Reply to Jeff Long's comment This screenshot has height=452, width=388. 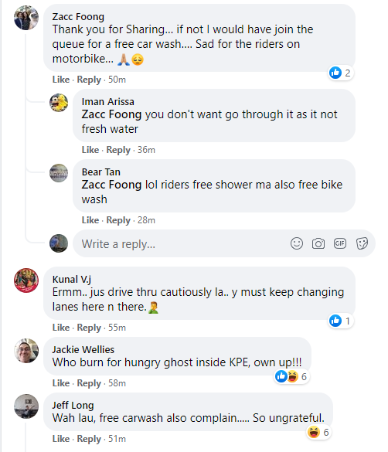pyautogui.click(x=89, y=439)
